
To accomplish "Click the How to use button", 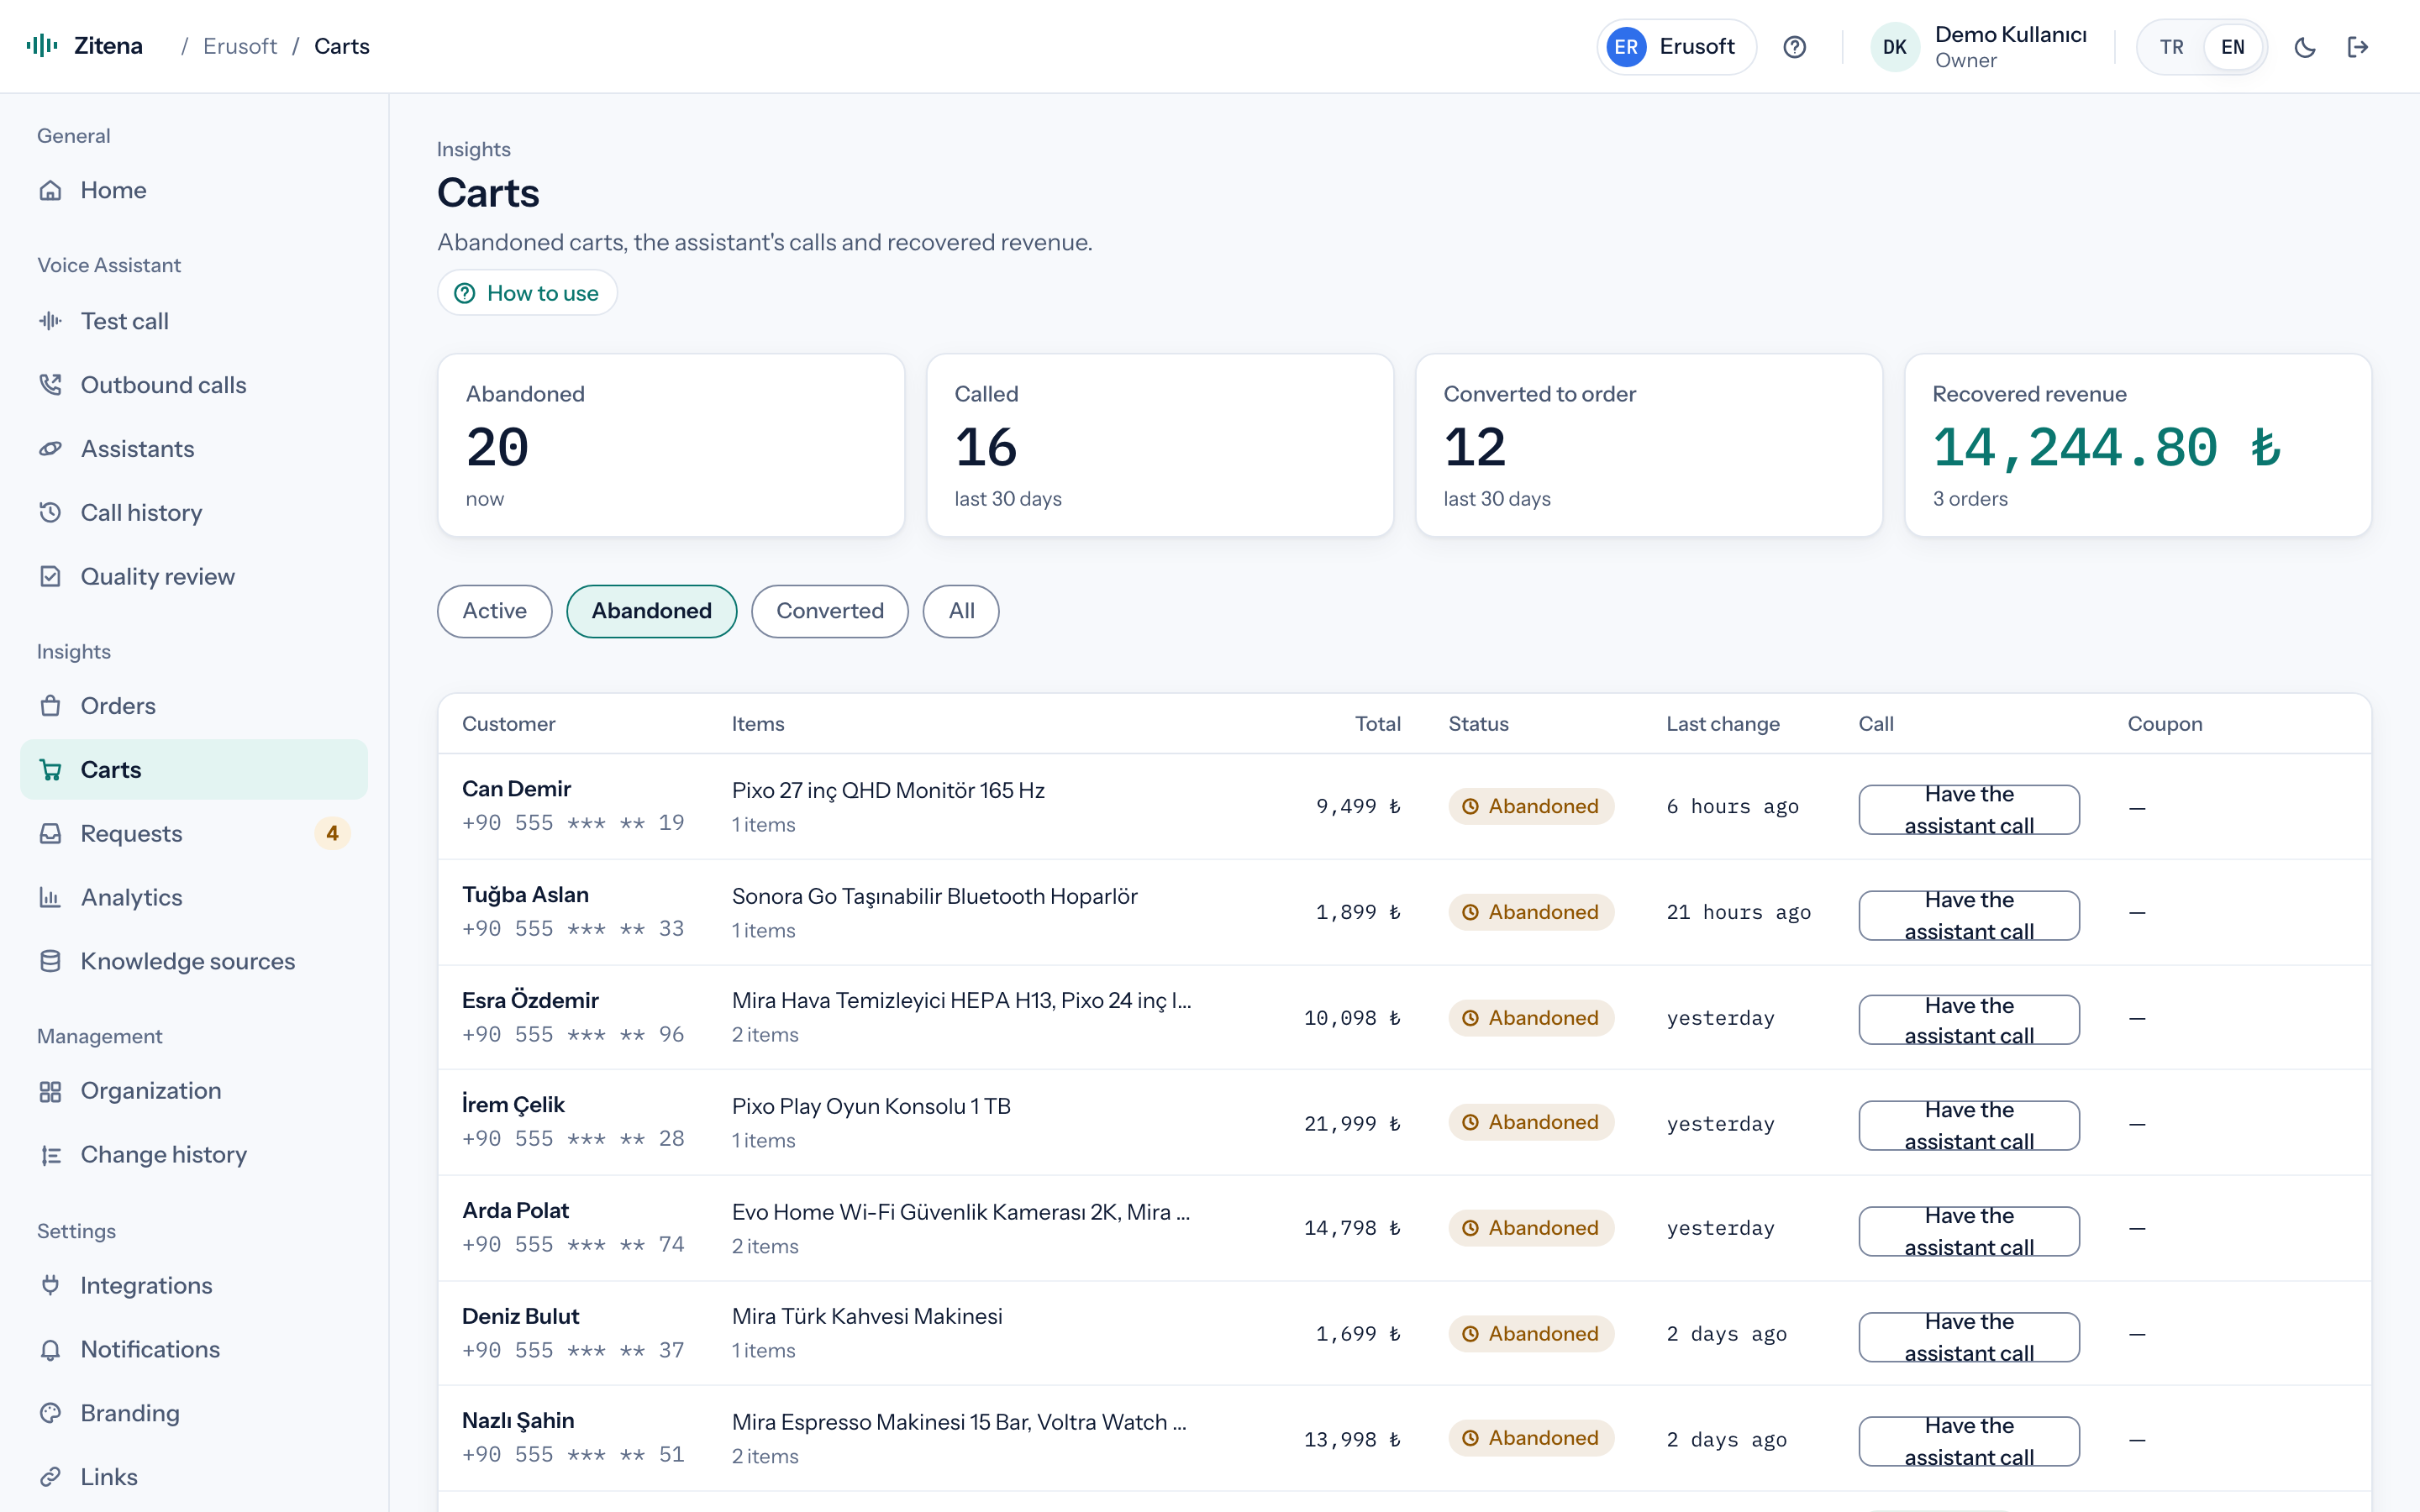I will click(527, 293).
